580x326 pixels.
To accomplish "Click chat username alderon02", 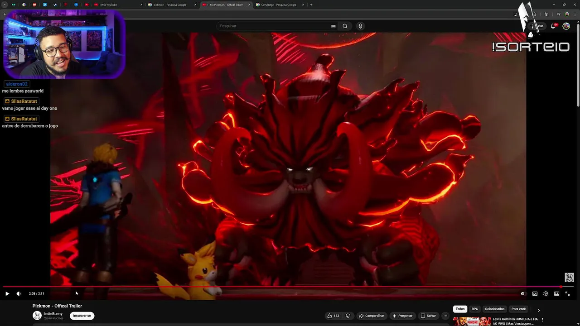I will tap(17, 84).
